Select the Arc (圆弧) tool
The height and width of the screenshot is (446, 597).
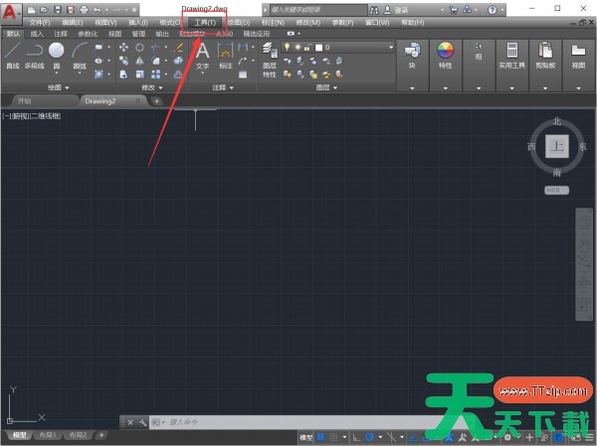point(79,55)
